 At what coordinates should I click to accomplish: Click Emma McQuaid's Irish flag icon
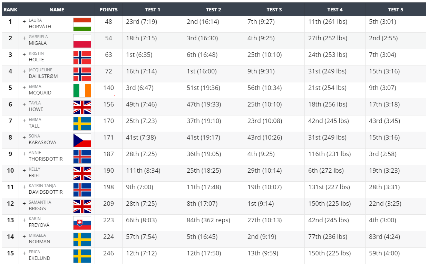[82, 91]
